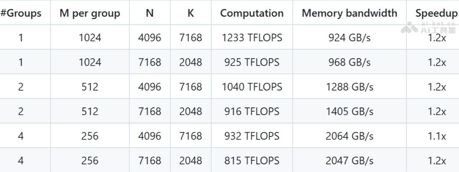The height and width of the screenshot is (172, 459).
Task: Select the Computation column header
Action: click(x=252, y=13)
